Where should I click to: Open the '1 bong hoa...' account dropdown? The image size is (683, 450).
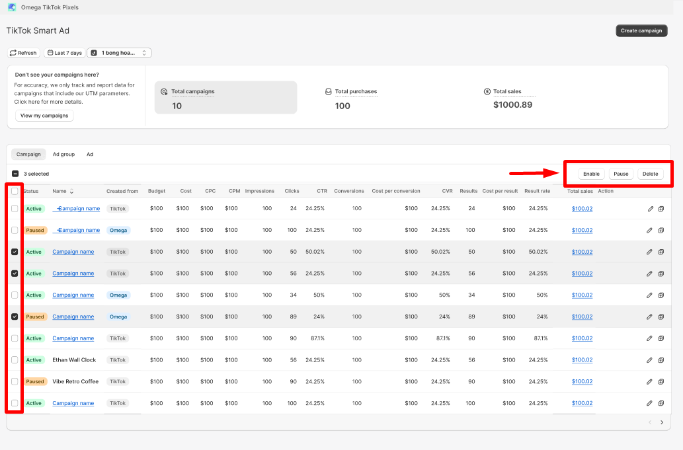pyautogui.click(x=119, y=53)
